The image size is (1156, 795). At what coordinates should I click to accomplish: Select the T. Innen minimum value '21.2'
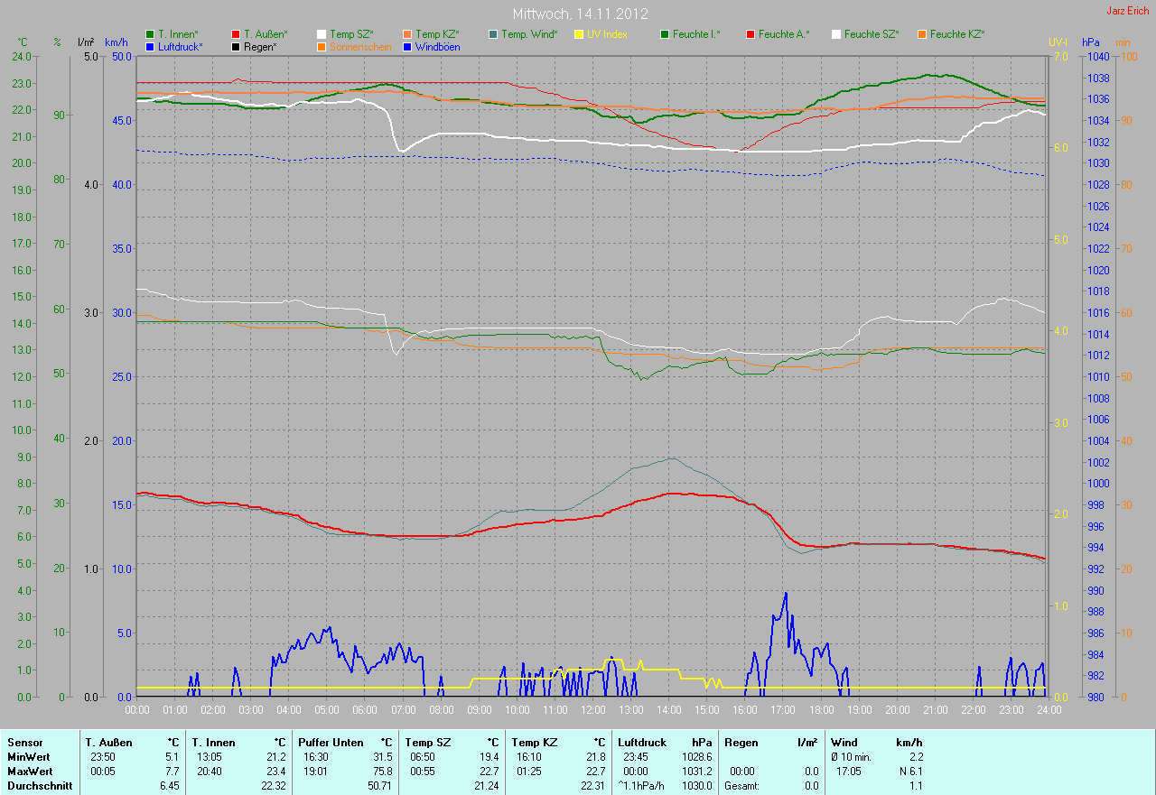275,757
